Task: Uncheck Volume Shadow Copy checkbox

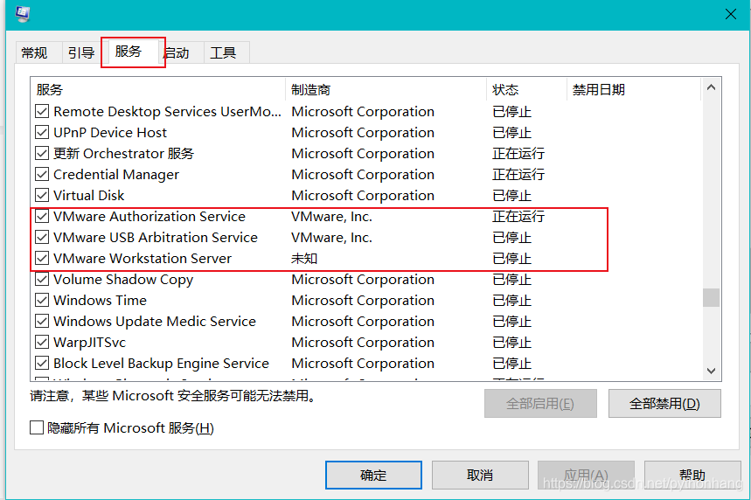Action: (x=42, y=279)
